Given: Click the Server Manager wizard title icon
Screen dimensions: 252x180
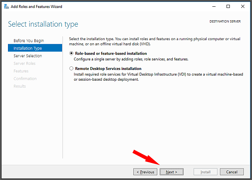Looking at the screenshot, I should click(x=6, y=7).
